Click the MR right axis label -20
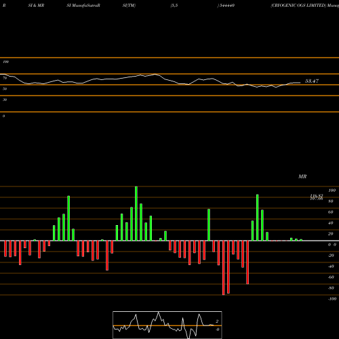Screen dimensions: 339x339 coord(331,256)
